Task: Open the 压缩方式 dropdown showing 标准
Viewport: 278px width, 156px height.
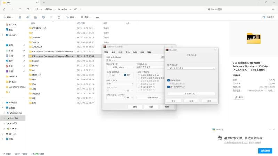Action: tap(120, 84)
